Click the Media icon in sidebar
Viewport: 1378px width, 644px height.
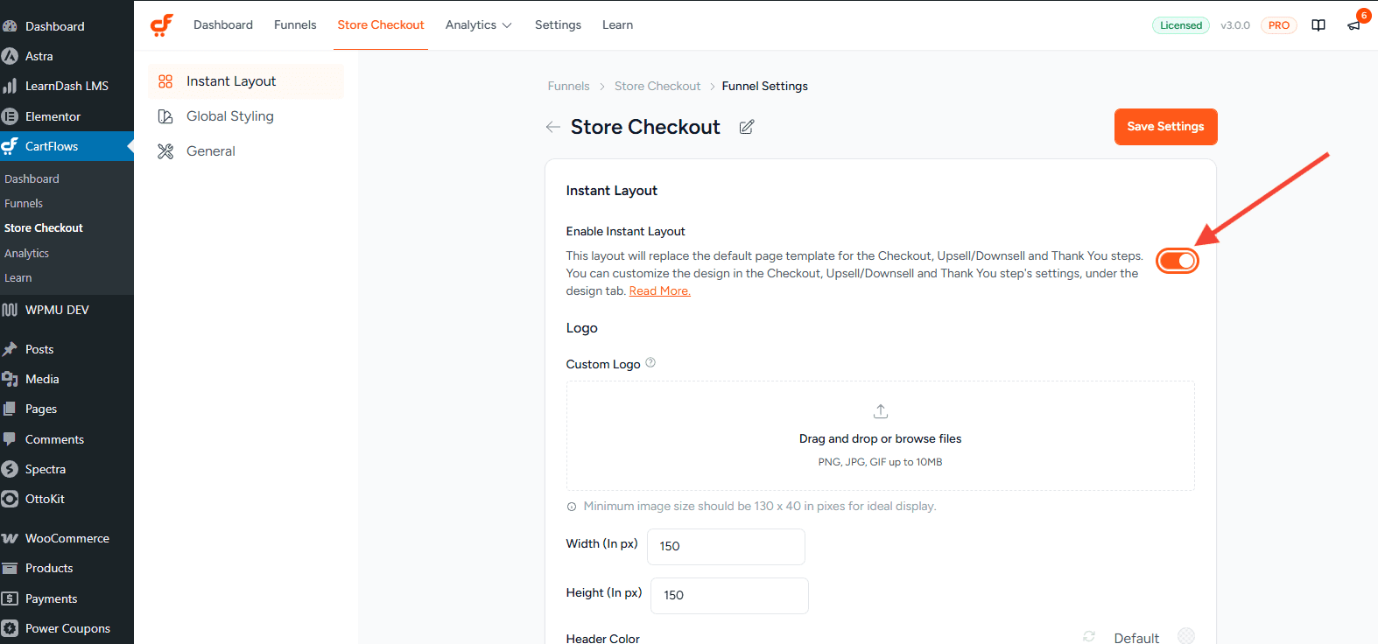click(10, 379)
